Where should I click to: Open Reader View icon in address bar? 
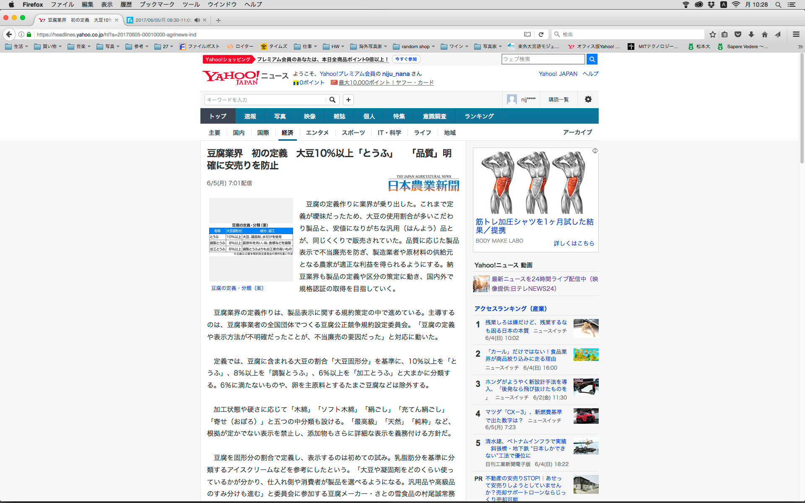pyautogui.click(x=527, y=34)
